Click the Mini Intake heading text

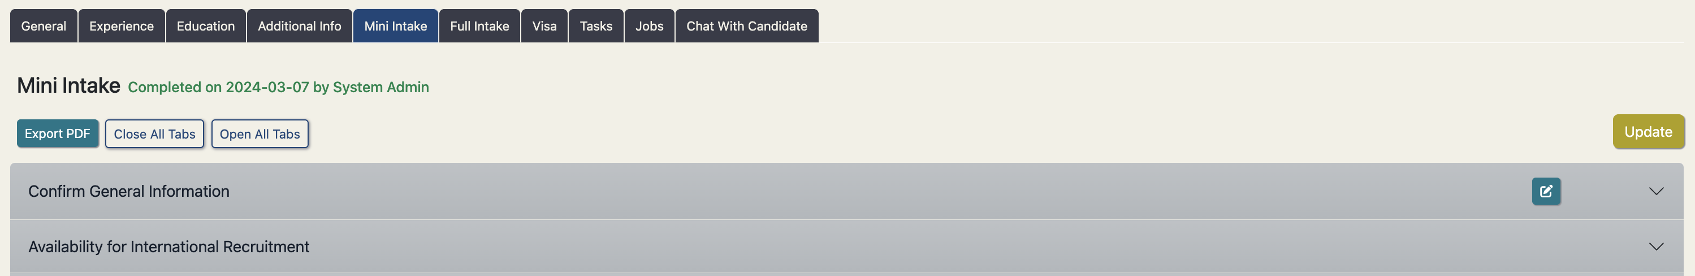tap(68, 85)
